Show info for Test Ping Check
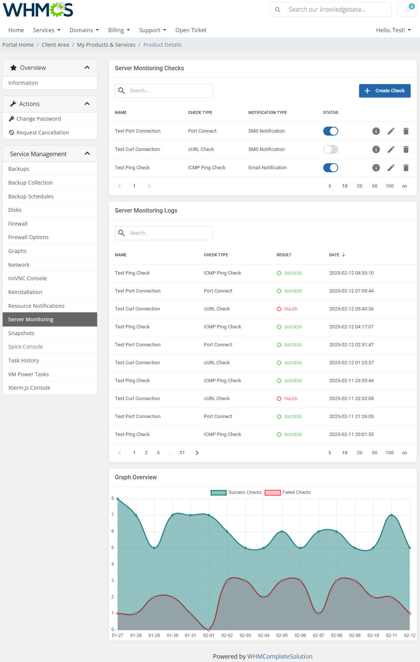 click(x=376, y=168)
